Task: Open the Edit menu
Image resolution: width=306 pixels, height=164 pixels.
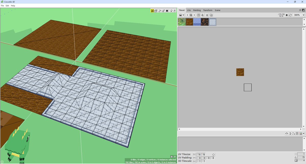Action: click(x=7, y=6)
